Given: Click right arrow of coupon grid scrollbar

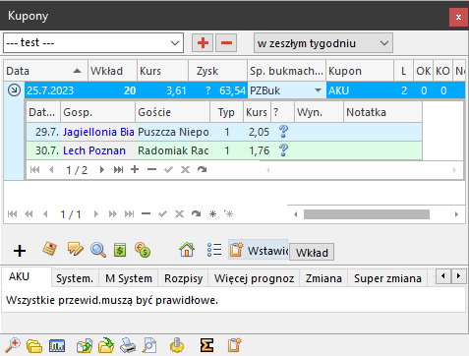Looking at the screenshot, I should tap(456, 214).
